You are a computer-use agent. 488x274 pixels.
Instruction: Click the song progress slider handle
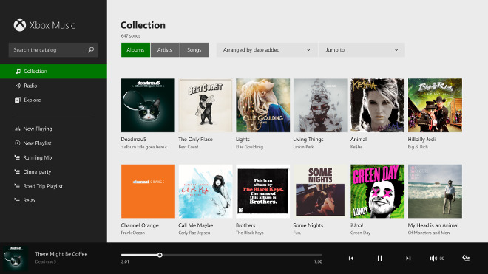(160, 255)
